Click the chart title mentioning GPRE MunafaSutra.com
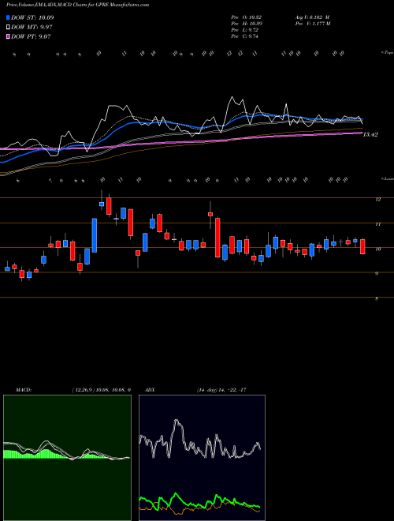The image size is (394, 521). [77, 5]
